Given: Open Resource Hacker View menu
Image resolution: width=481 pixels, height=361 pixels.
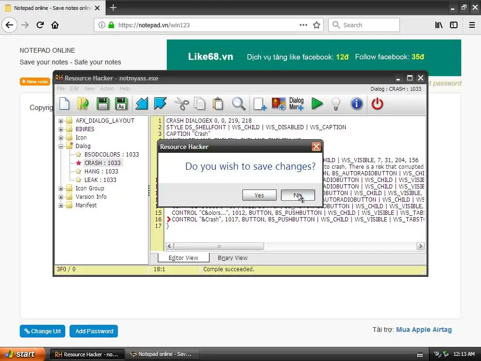Looking at the screenshot, I should [89, 88].
